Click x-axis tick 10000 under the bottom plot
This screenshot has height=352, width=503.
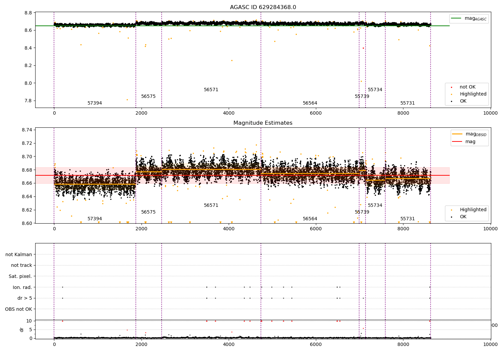[x=491, y=345]
